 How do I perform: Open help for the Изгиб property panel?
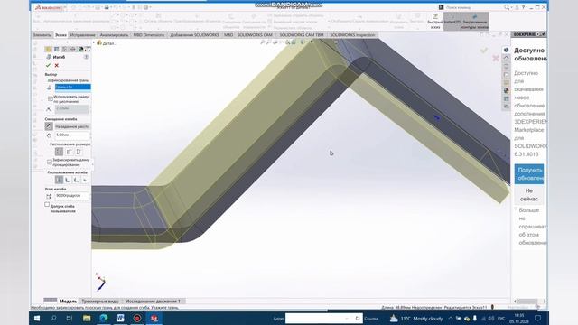click(87, 57)
